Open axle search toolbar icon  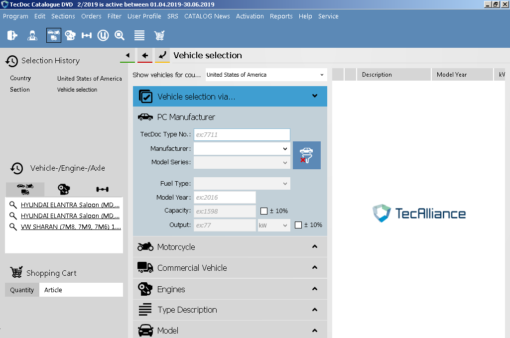[87, 35]
